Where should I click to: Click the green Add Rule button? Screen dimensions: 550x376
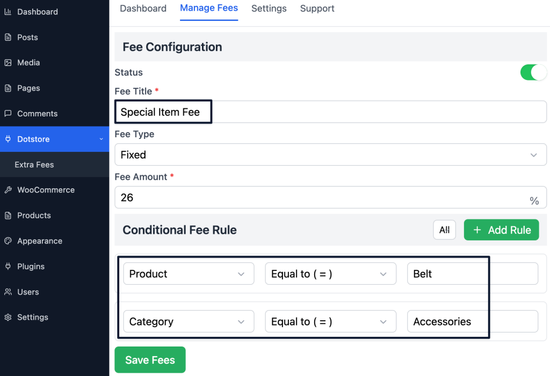(x=501, y=230)
